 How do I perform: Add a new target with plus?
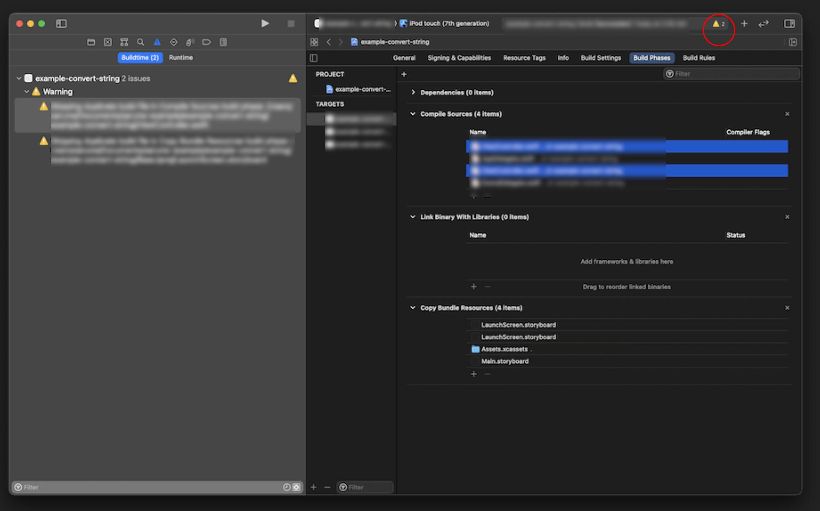(x=313, y=487)
